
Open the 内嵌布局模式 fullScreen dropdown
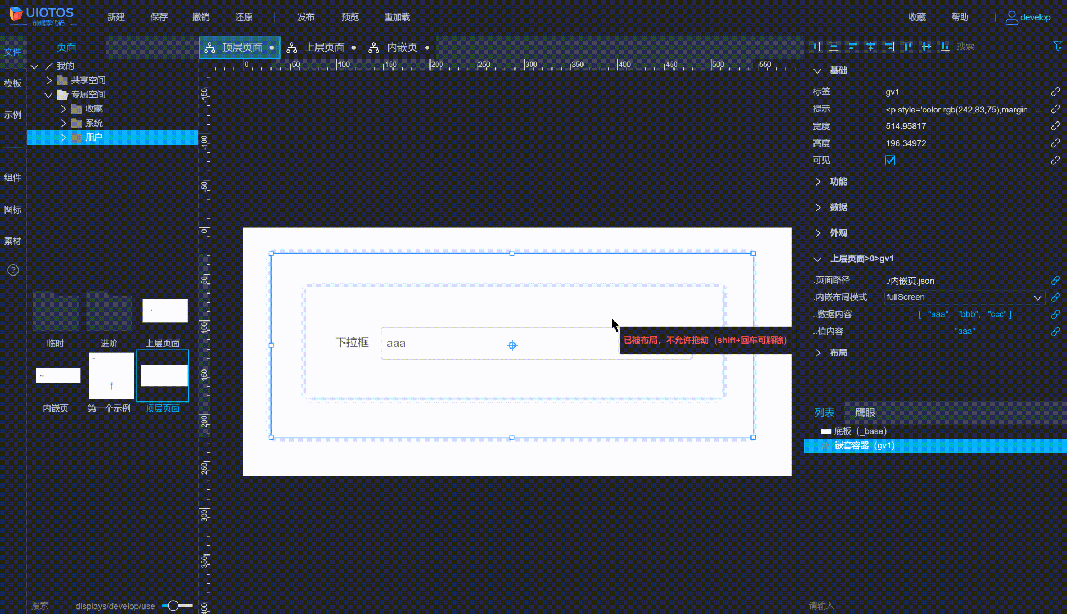click(x=964, y=297)
